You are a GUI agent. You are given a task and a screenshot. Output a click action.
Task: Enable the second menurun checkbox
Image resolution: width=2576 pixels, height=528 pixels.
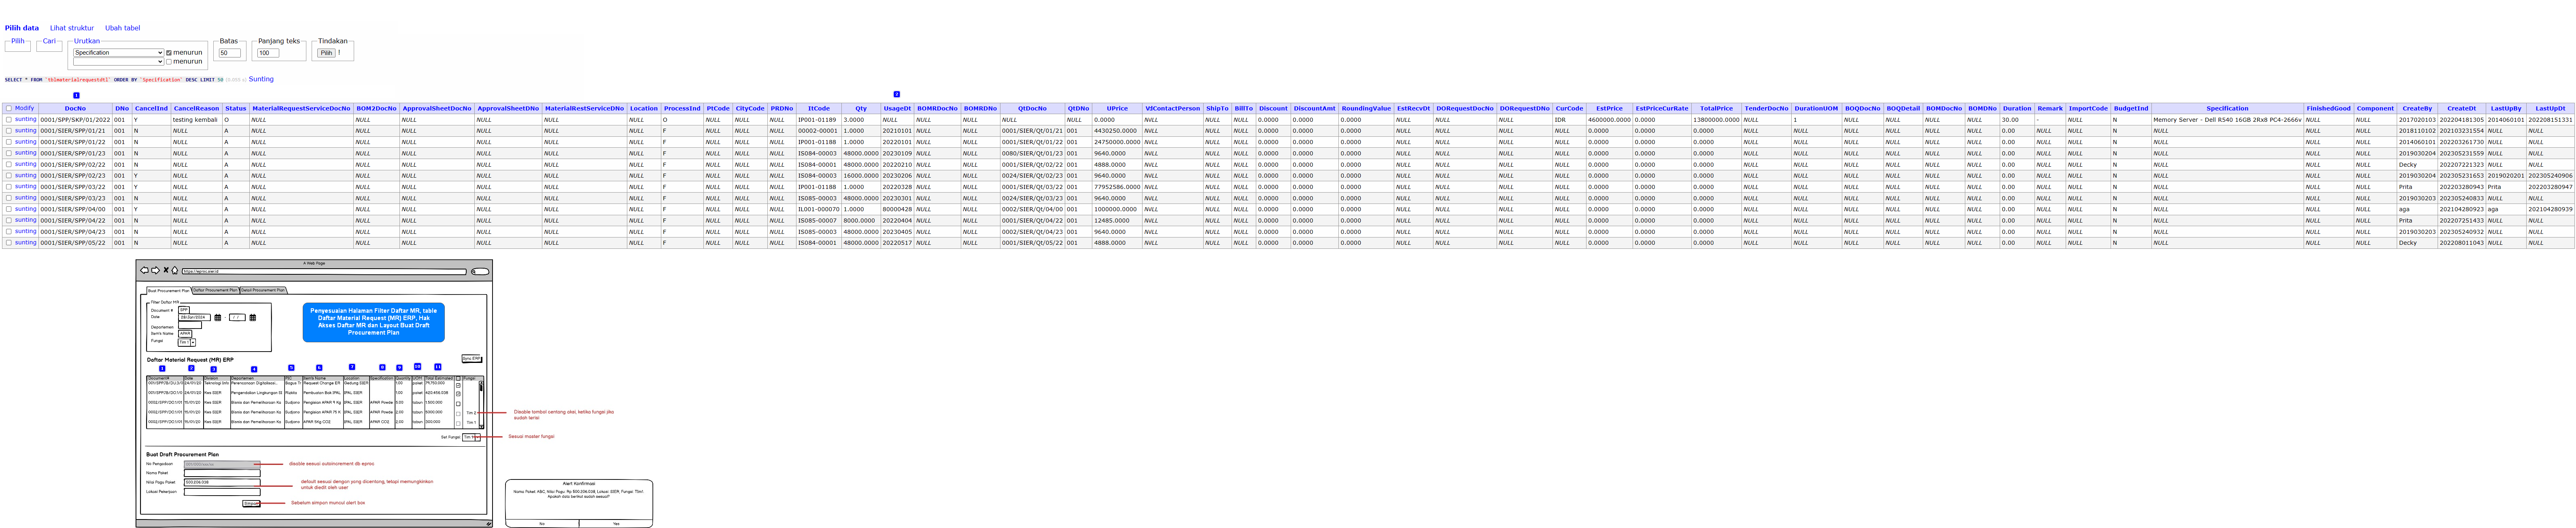[x=169, y=62]
